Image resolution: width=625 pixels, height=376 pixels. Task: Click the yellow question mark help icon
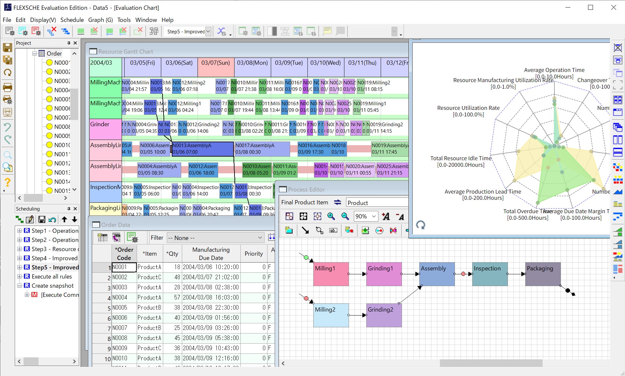pos(8,182)
